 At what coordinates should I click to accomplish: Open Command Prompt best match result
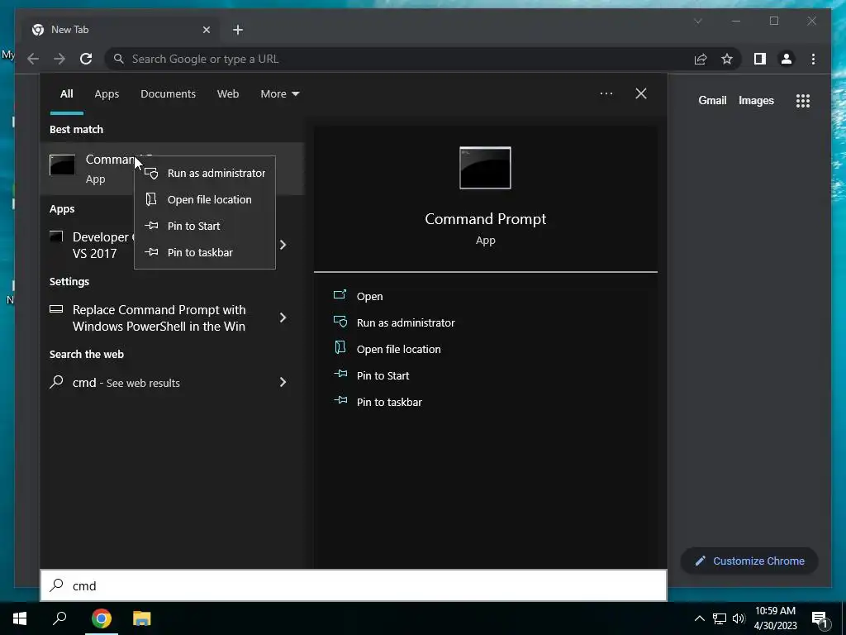[x=172, y=169]
